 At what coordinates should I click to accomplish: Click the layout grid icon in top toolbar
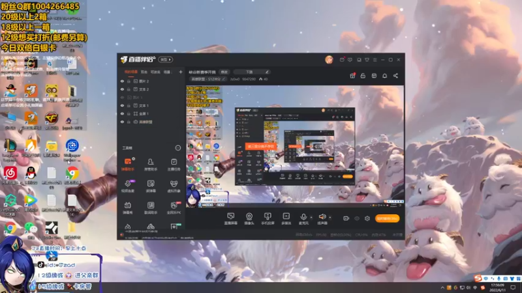pos(374,76)
